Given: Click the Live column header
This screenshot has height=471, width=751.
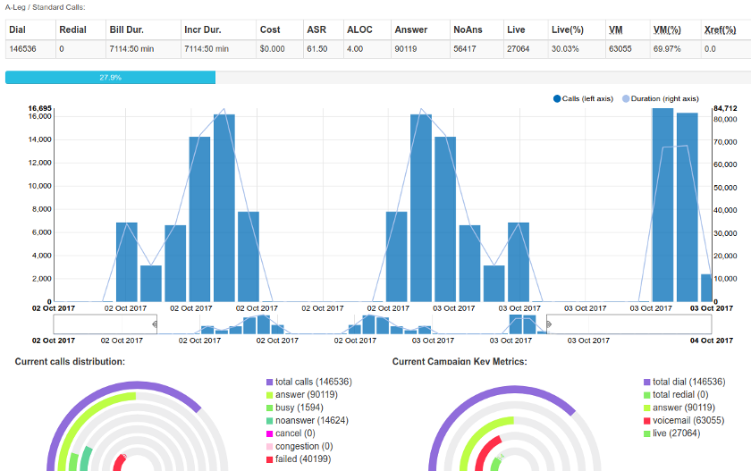Looking at the screenshot, I should (526, 29).
